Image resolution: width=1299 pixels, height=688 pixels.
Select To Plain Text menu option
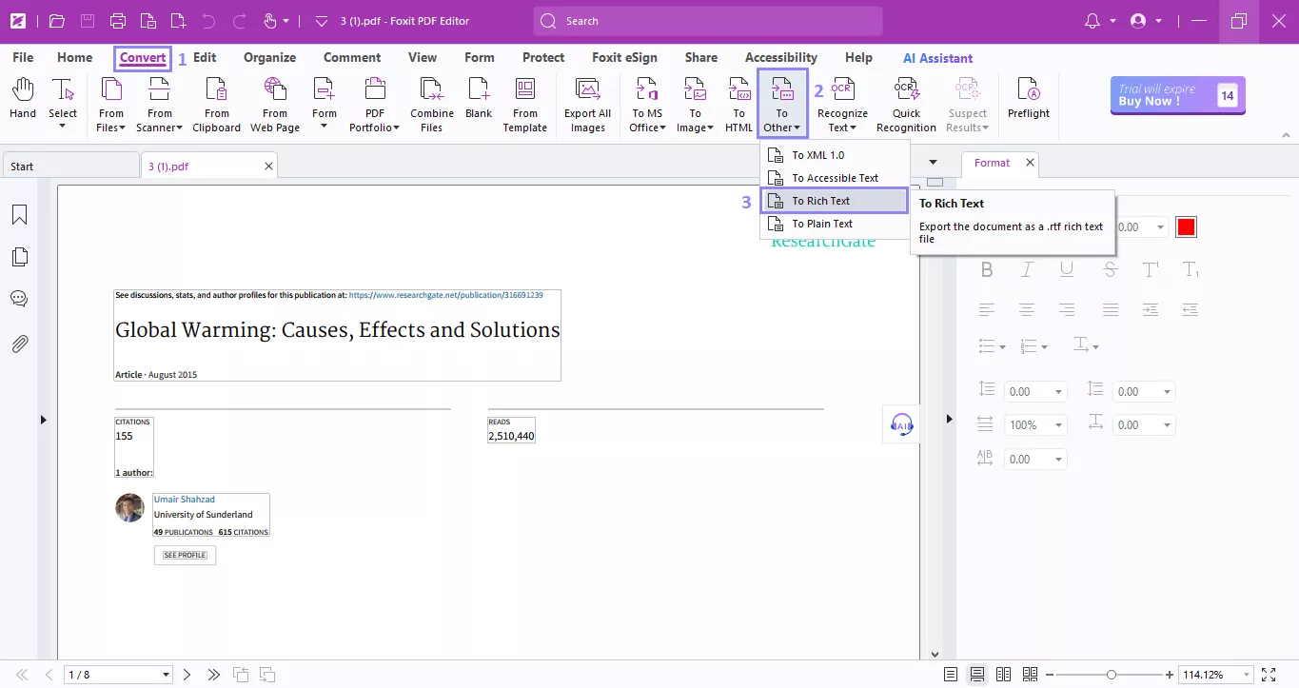tap(822, 224)
